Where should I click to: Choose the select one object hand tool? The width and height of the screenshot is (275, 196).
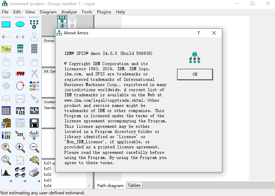pos(6,61)
